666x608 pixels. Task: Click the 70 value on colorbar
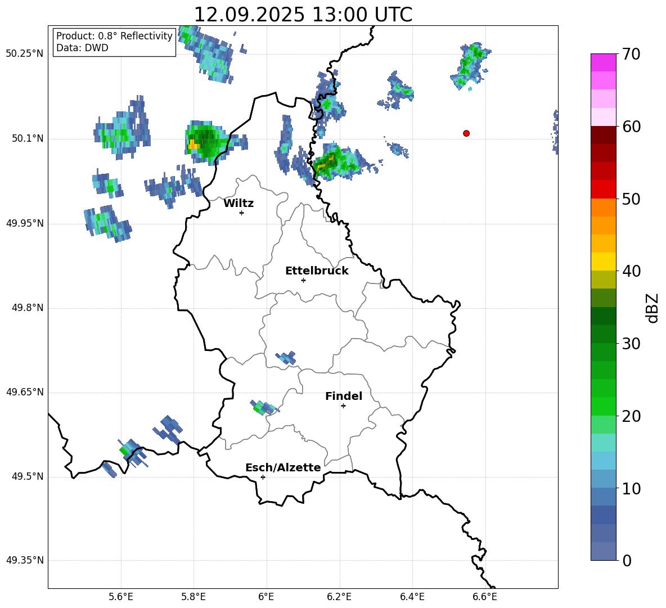pos(631,54)
